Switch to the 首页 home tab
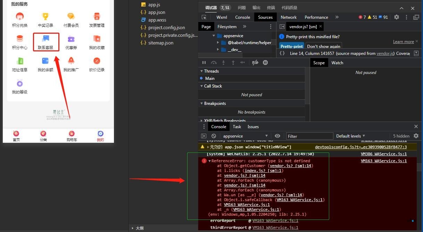423x232 pixels. 16,136
